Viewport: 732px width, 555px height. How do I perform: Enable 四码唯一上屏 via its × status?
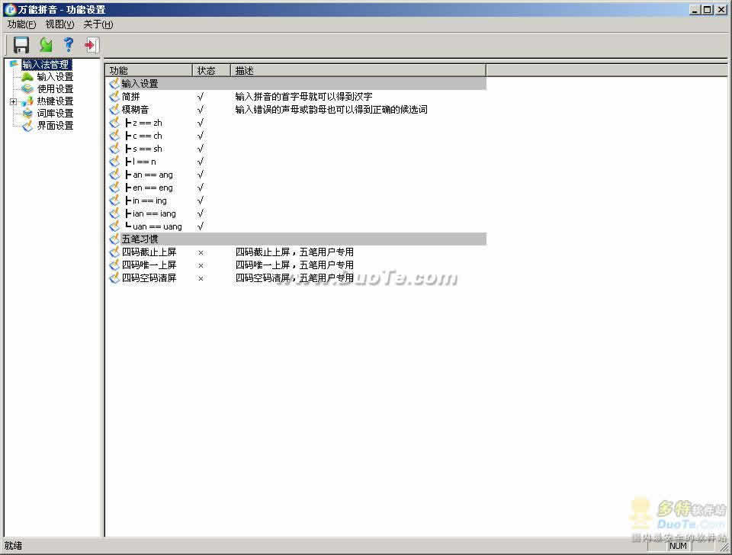[201, 265]
